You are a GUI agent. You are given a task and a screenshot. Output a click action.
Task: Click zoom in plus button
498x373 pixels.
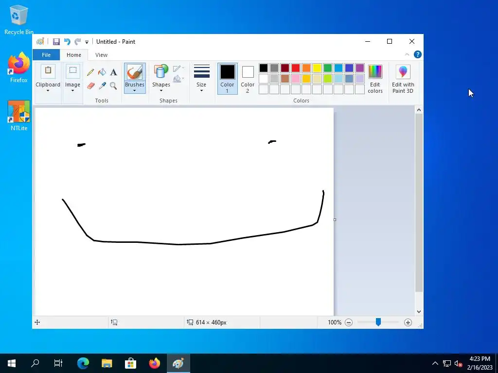pos(408,322)
